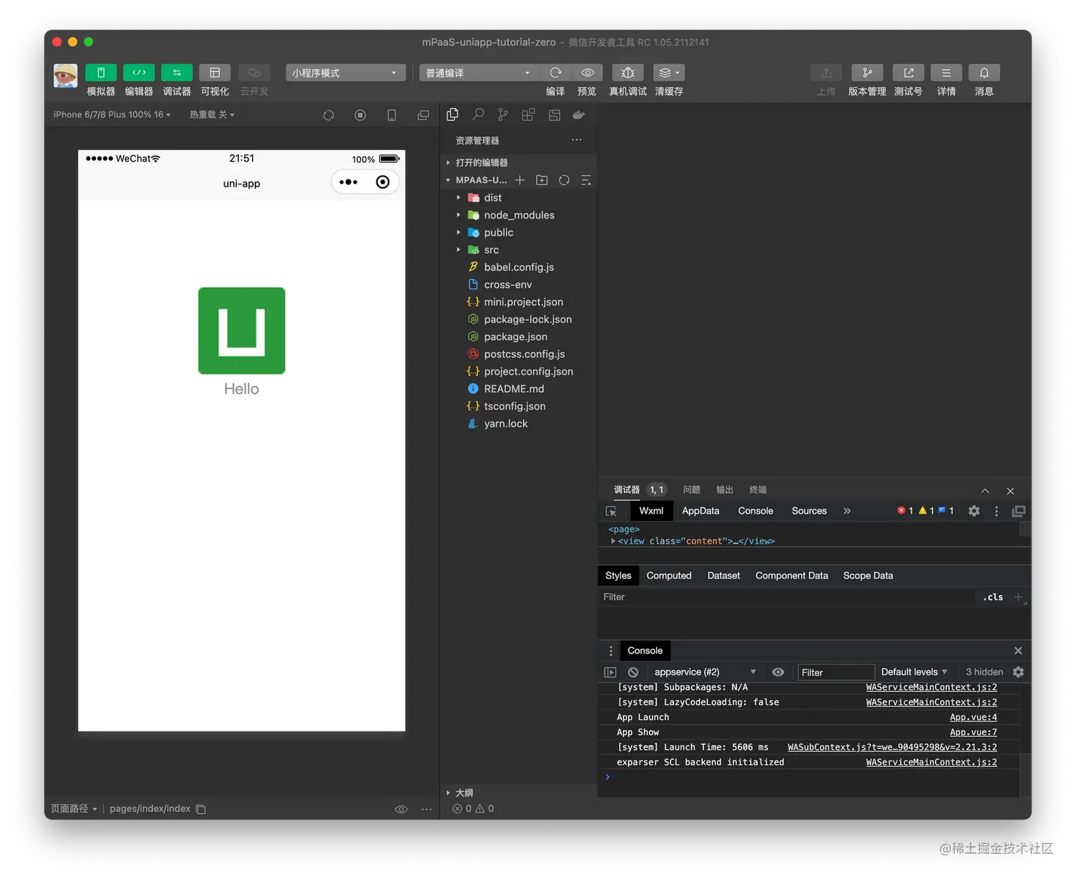This screenshot has height=878, width=1076.
Task: Toggle the 调试器 debugger panel button
Action: pos(176,73)
